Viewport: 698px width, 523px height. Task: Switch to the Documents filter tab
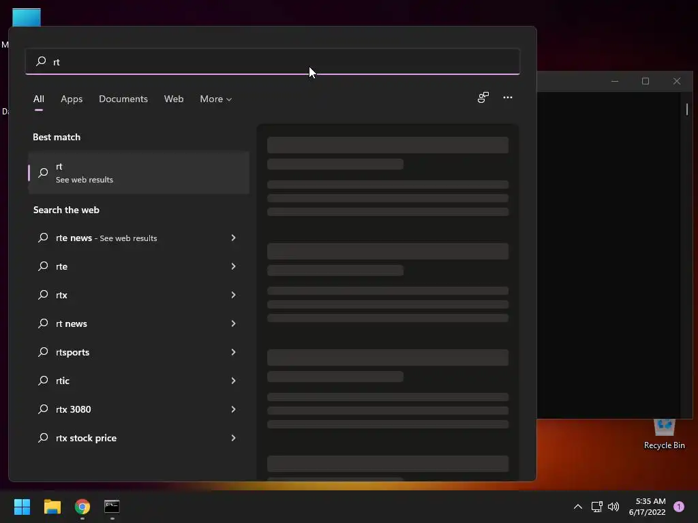pos(123,99)
